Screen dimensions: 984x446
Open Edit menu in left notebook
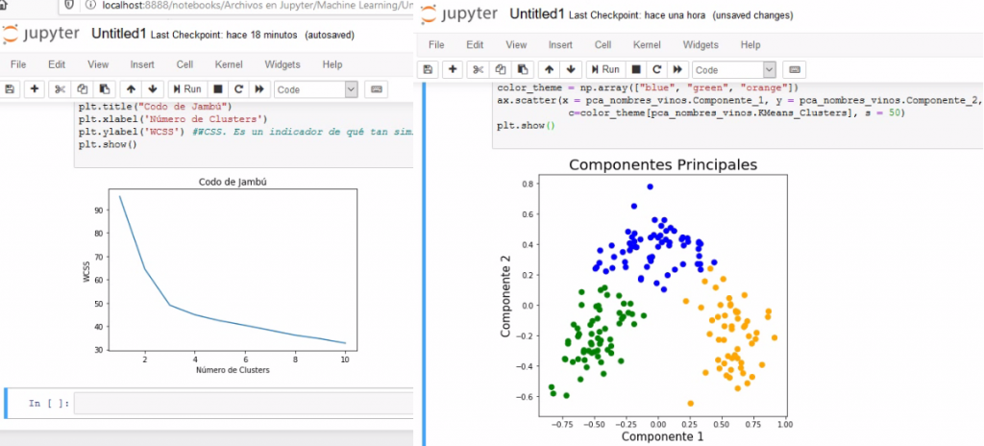pos(57,64)
